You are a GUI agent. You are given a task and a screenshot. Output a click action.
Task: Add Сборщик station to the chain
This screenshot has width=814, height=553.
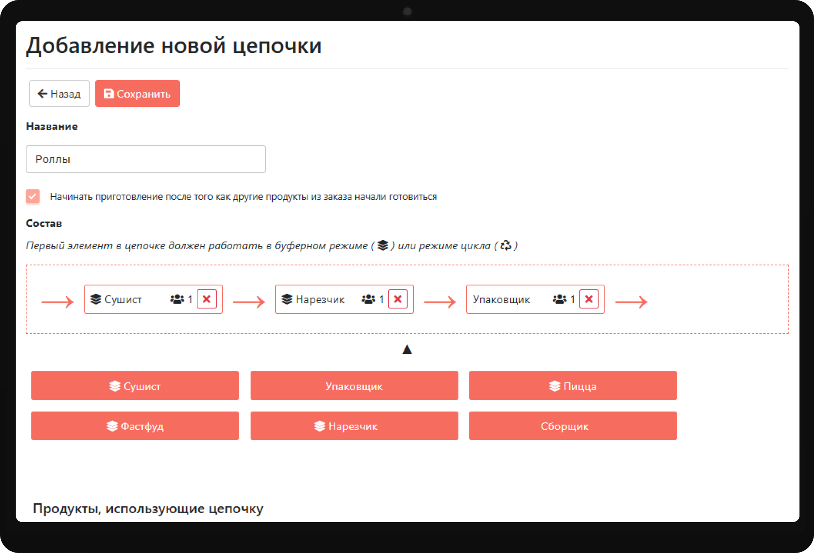coord(572,426)
